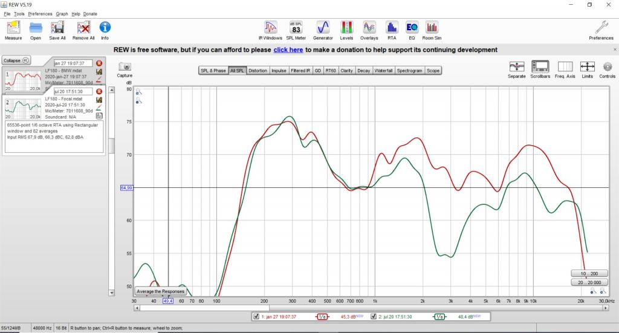Launch the signal Generator
The image size is (619, 333).
click(323, 28)
